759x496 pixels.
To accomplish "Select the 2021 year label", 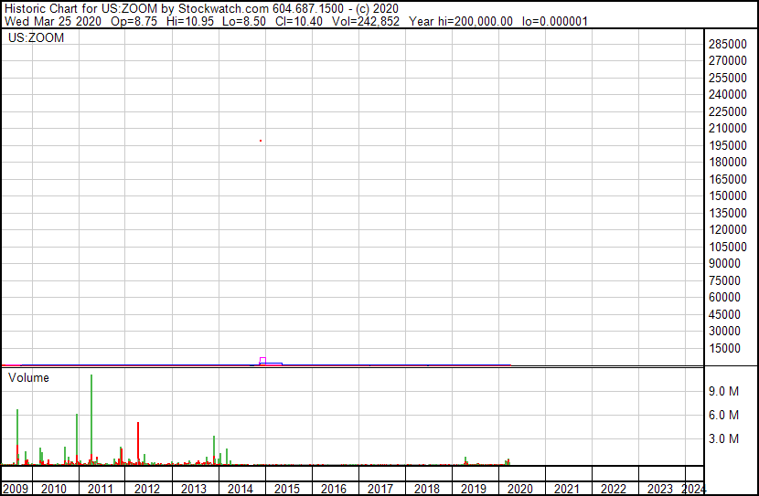I will click(x=567, y=489).
